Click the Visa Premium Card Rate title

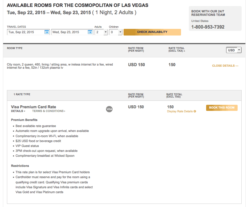(x=33, y=107)
